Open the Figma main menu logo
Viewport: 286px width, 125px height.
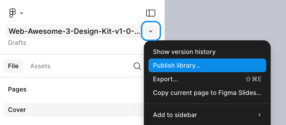pos(13,13)
